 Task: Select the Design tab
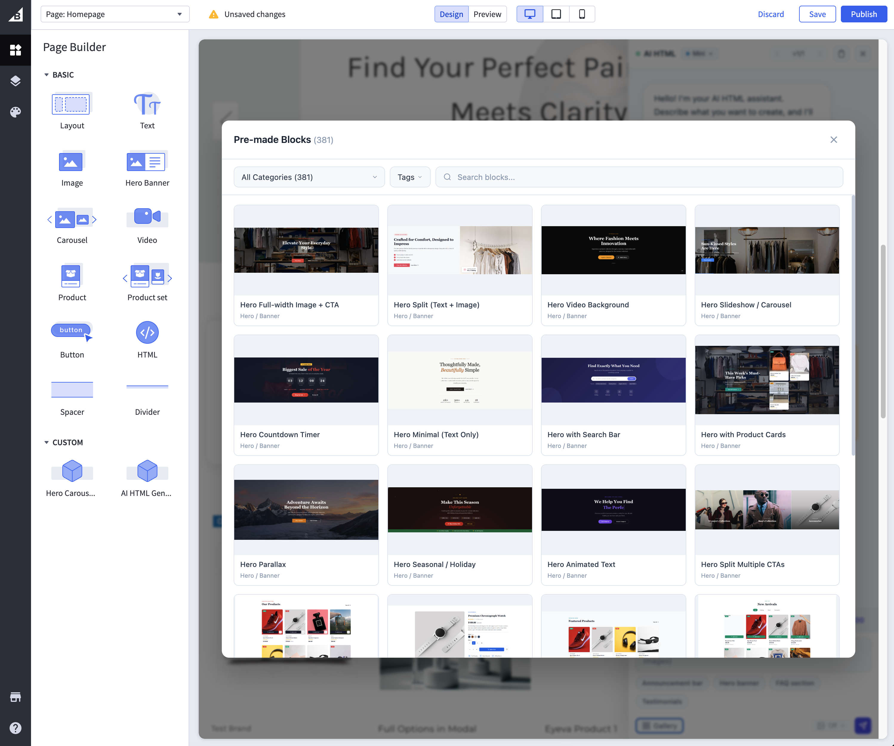pos(451,14)
